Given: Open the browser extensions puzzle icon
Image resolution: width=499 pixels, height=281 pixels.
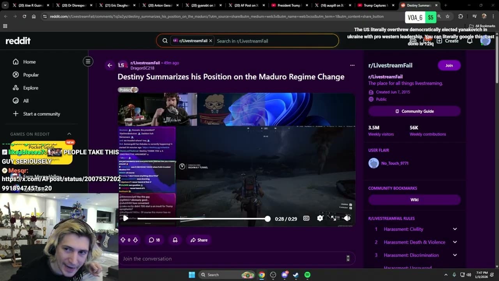Looking at the screenshot, I should click(x=461, y=16).
